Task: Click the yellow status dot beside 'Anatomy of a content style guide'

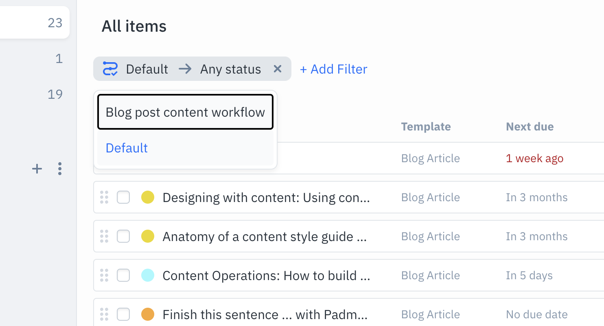Action: (x=148, y=236)
